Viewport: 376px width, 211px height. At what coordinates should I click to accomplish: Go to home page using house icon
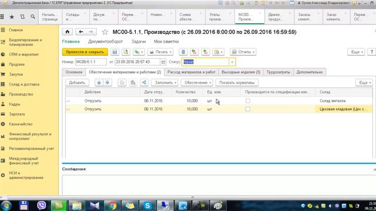68,32
